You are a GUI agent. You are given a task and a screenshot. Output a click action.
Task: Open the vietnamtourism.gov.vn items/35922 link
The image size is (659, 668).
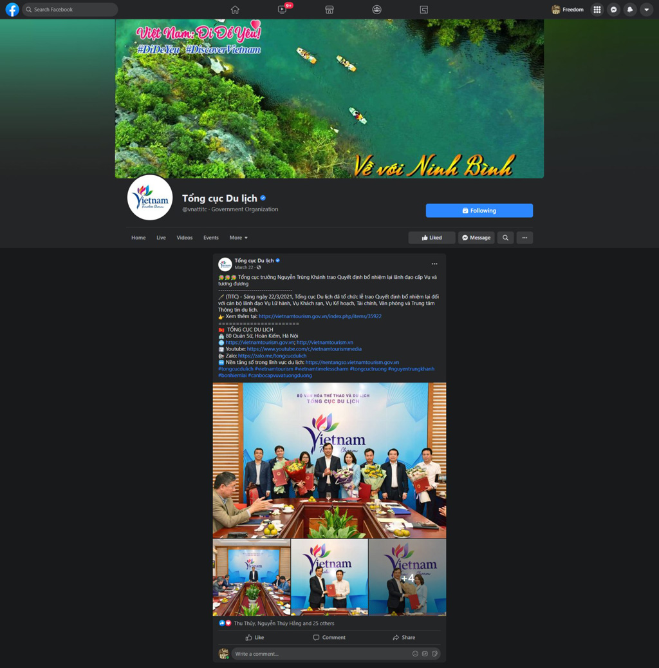[x=320, y=316]
